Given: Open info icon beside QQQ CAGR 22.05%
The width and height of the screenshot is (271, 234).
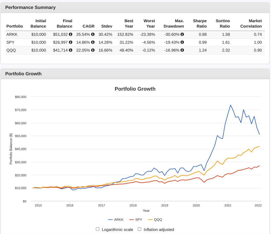Looking at the screenshot, I should click(x=93, y=50).
